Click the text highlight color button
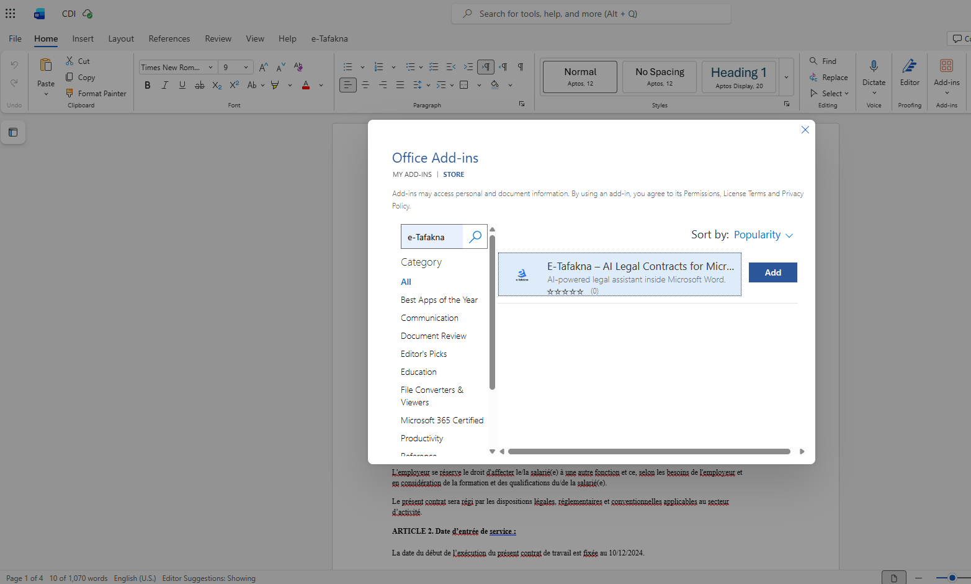The image size is (971, 584). point(275,85)
